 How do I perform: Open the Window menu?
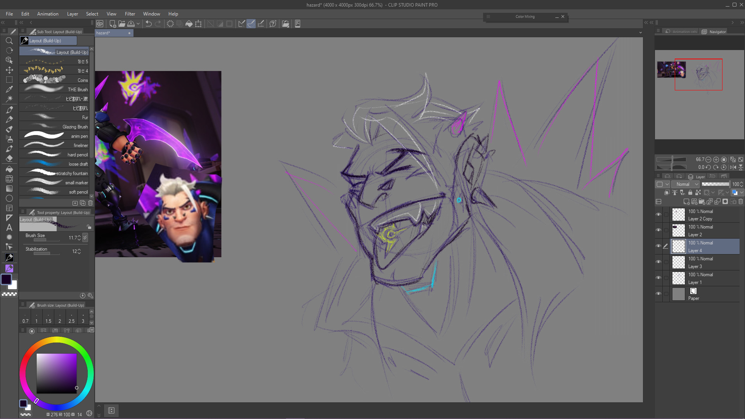pyautogui.click(x=151, y=14)
